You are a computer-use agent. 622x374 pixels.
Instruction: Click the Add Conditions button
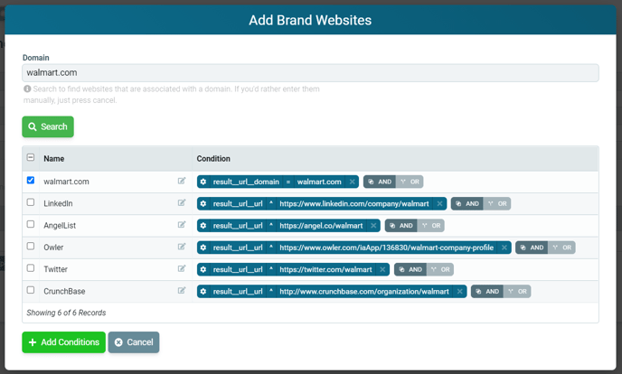click(64, 342)
